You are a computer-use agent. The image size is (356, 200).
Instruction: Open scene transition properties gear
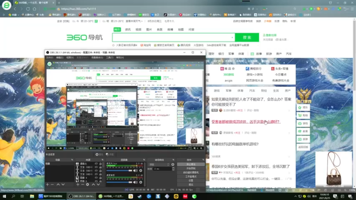[x=173, y=164]
